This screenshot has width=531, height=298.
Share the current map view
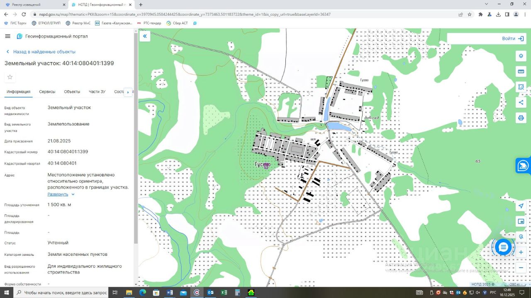click(521, 102)
